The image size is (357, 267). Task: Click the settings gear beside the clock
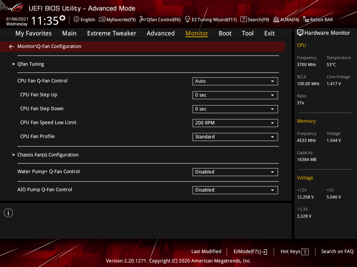tap(62, 18)
